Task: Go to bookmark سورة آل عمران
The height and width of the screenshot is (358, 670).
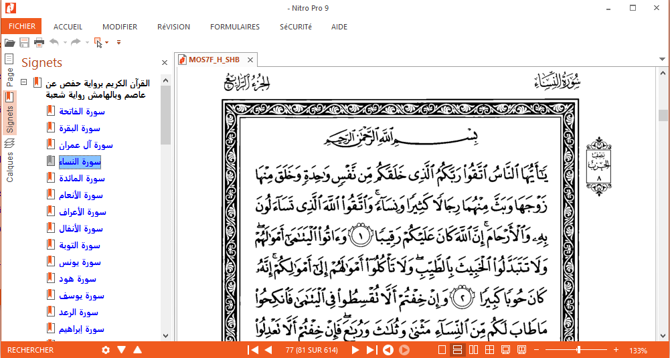Action: pos(86,145)
